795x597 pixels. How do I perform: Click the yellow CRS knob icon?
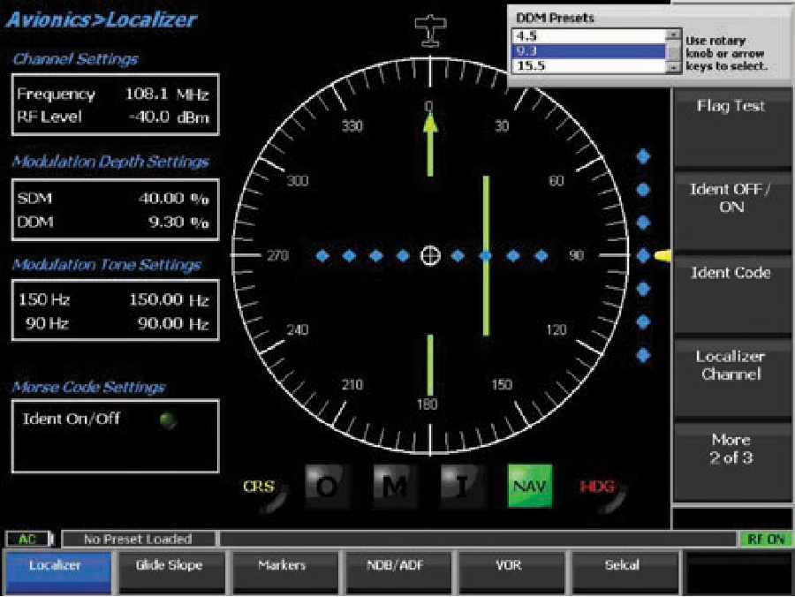pyautogui.click(x=261, y=488)
